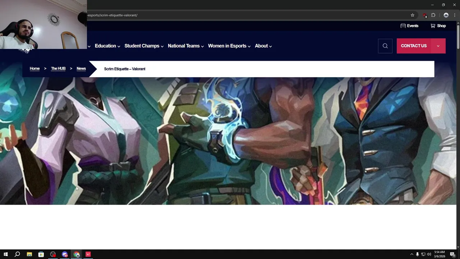Screen dimensions: 460x259
Task: Open the Chrome three-dot menu
Action: 455,15
